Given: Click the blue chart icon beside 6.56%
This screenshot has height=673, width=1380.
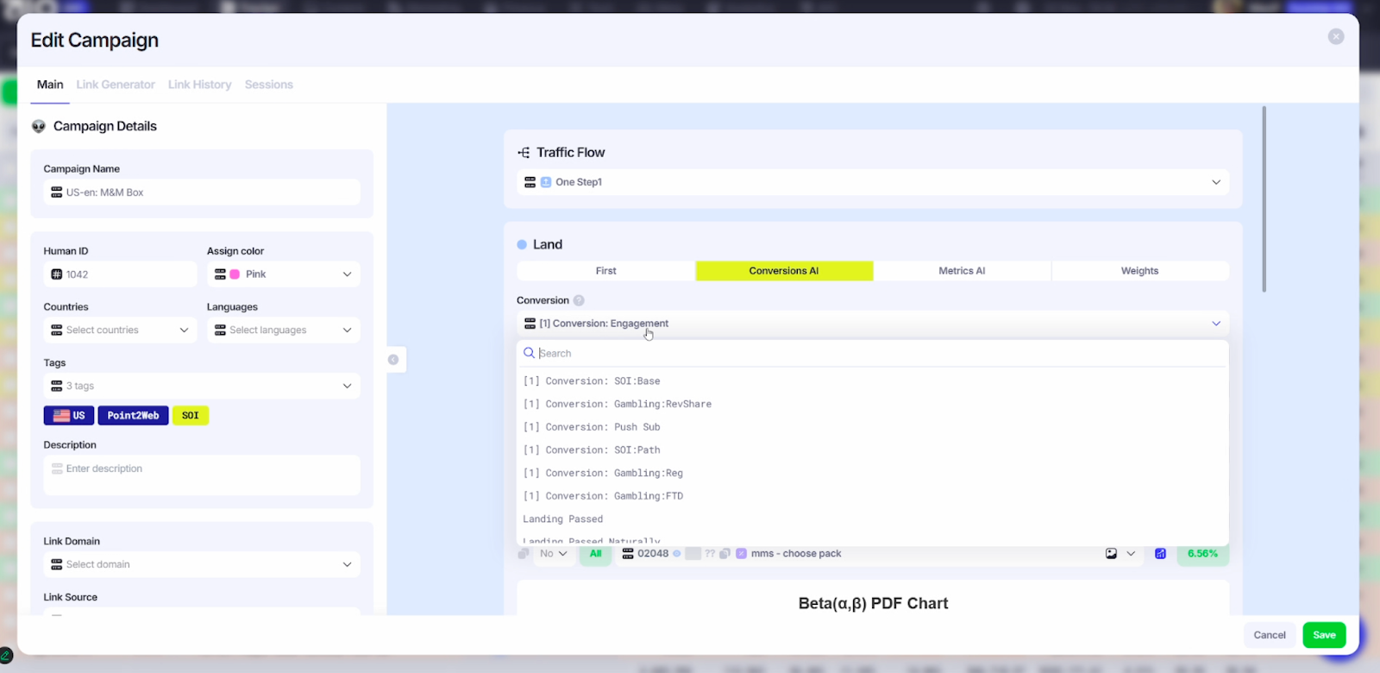Looking at the screenshot, I should (x=1160, y=554).
